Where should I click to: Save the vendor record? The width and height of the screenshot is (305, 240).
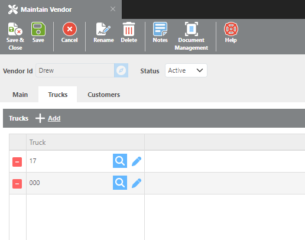tap(38, 29)
